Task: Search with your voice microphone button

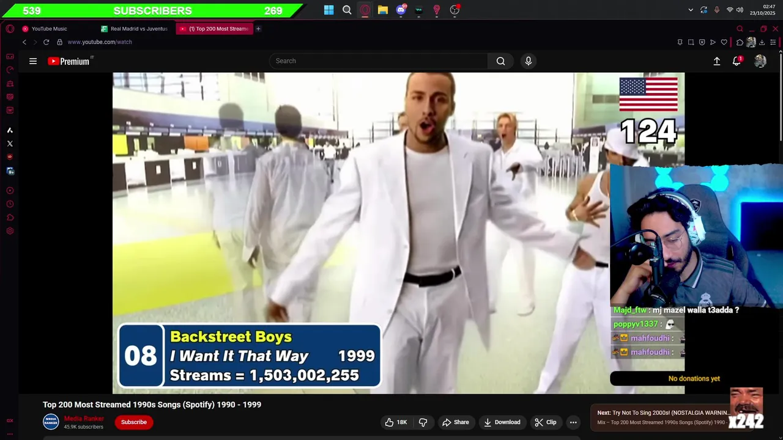Action: click(529, 61)
